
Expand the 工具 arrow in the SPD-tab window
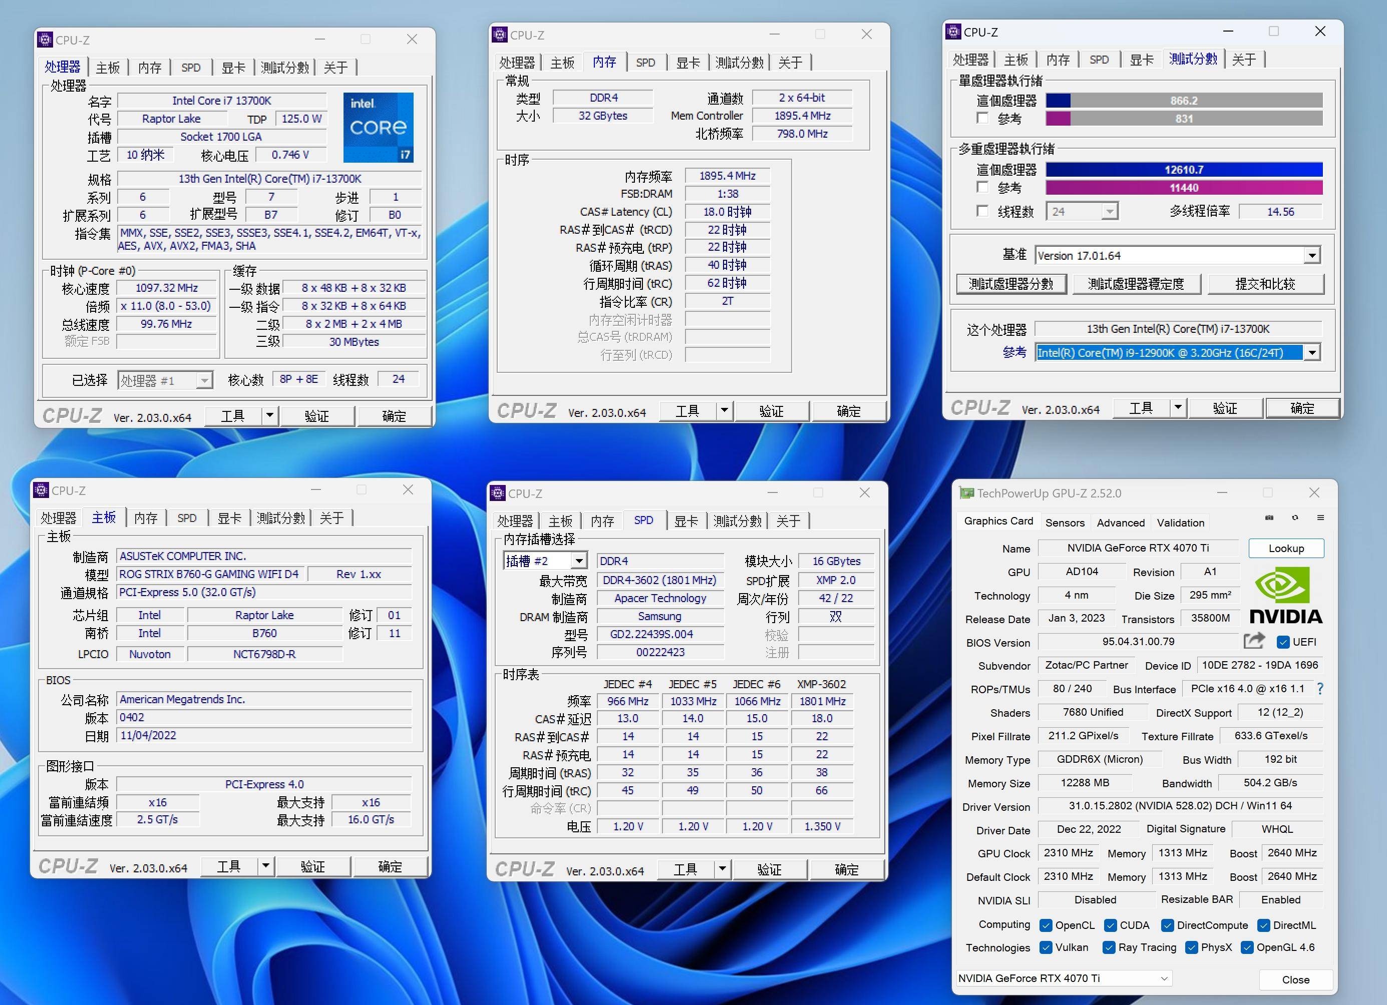click(x=722, y=869)
